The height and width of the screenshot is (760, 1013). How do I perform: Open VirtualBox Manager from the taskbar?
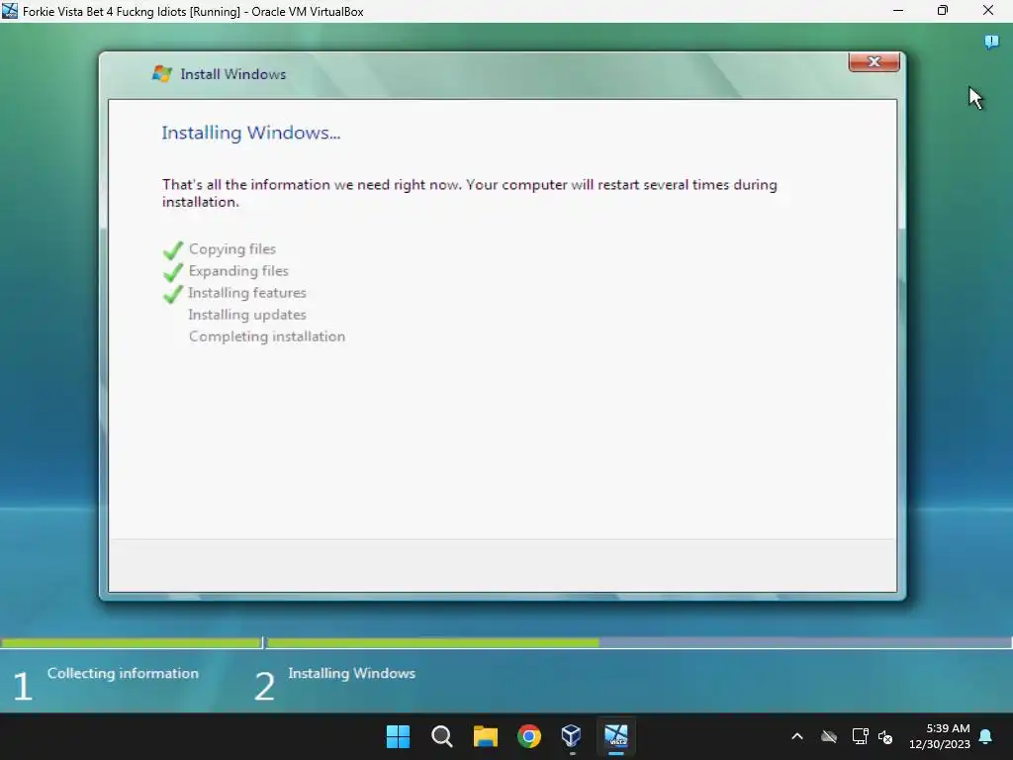572,736
